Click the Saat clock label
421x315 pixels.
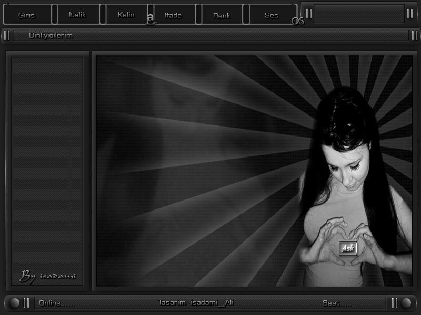[337, 303]
